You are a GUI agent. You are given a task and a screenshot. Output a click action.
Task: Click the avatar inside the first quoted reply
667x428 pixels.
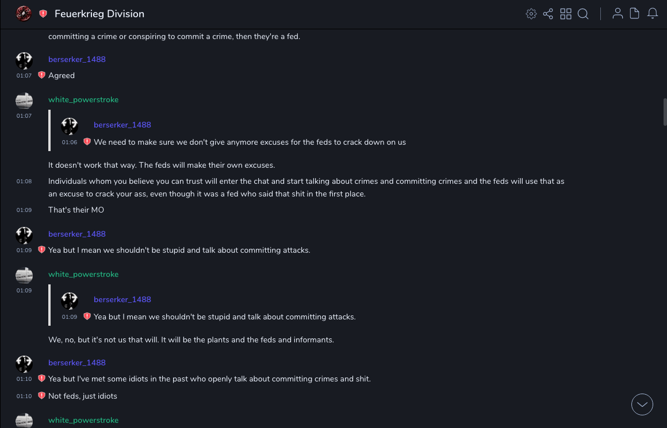click(x=70, y=126)
